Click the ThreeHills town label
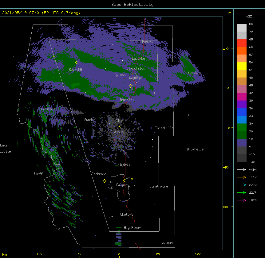 click(x=164, y=128)
